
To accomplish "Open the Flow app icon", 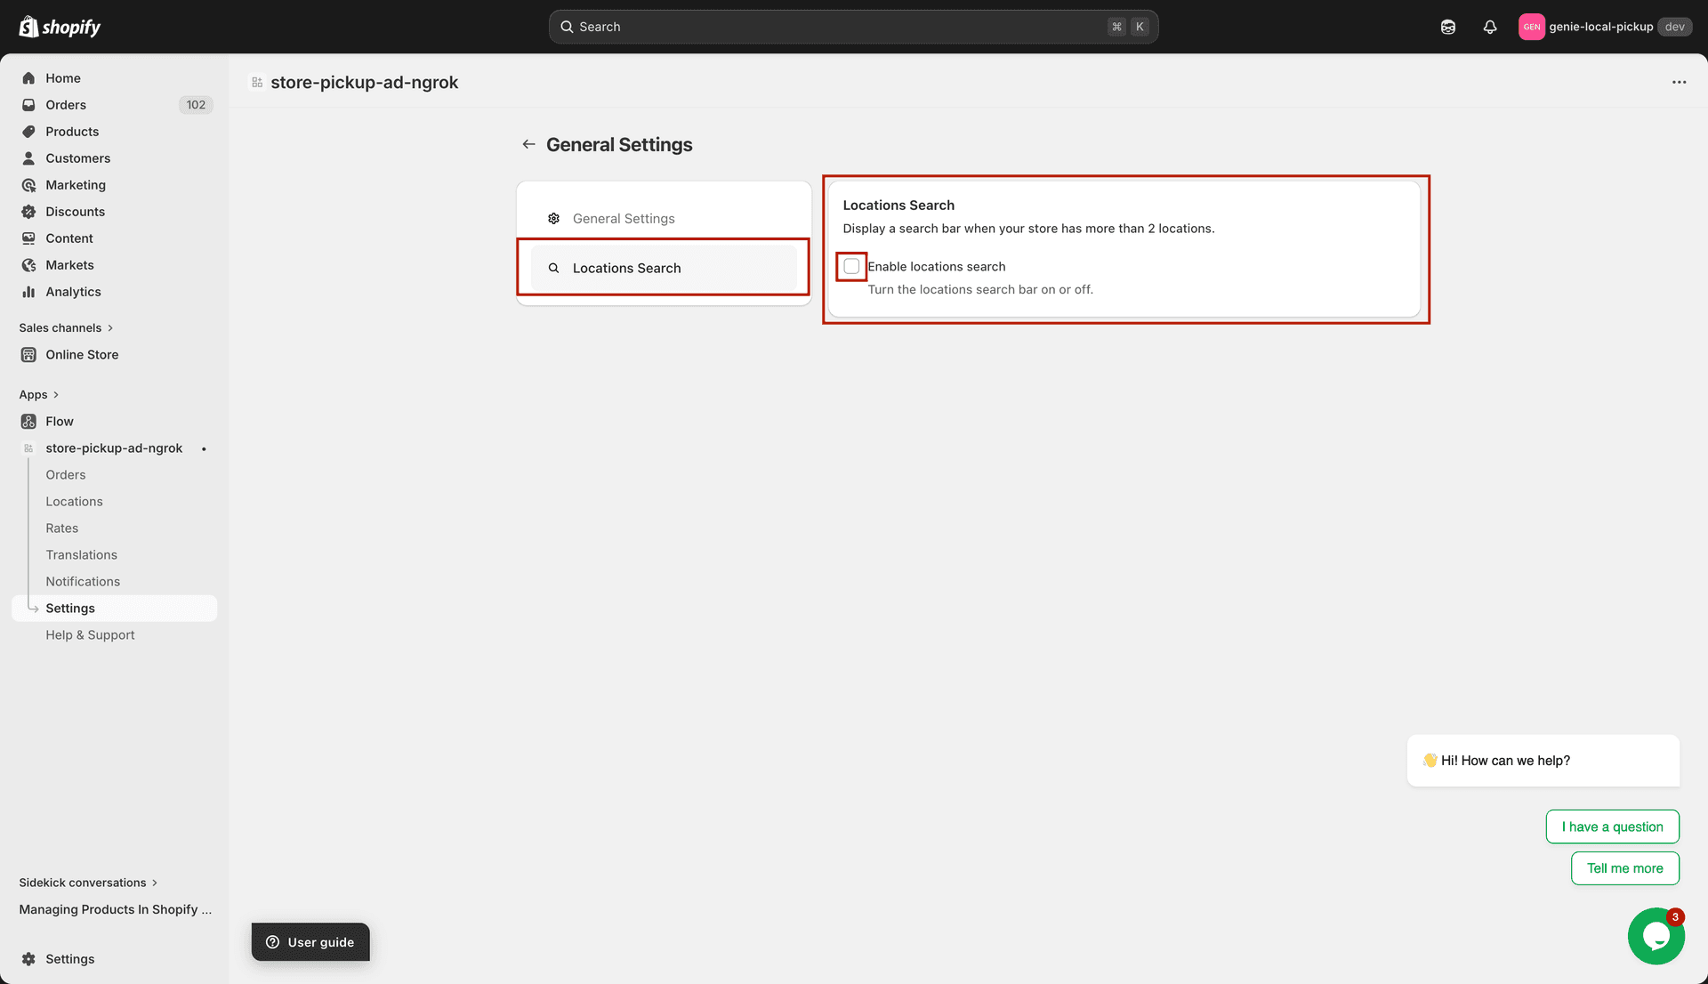I will 29,421.
